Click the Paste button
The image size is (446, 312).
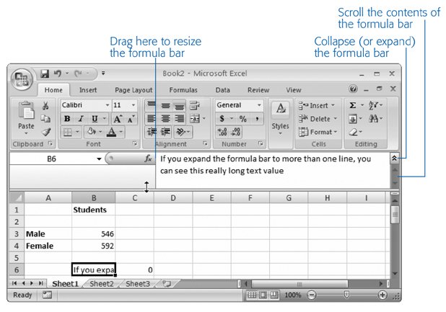(26, 117)
